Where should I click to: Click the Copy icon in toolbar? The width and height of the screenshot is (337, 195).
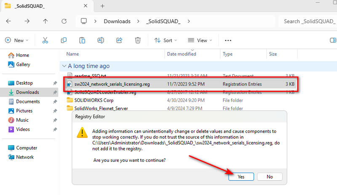64,40
